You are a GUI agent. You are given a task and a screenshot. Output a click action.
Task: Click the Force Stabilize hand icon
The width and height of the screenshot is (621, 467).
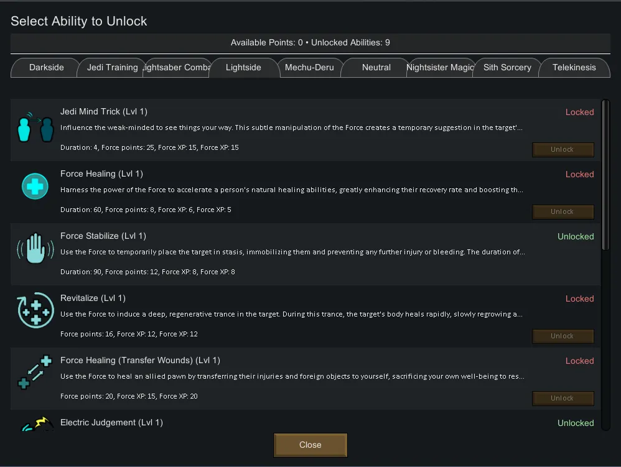tap(35, 249)
